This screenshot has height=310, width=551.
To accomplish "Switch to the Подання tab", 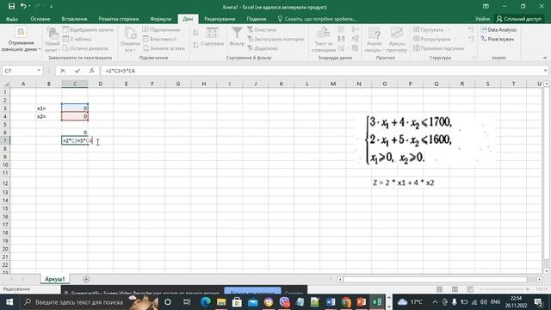I will (x=257, y=19).
